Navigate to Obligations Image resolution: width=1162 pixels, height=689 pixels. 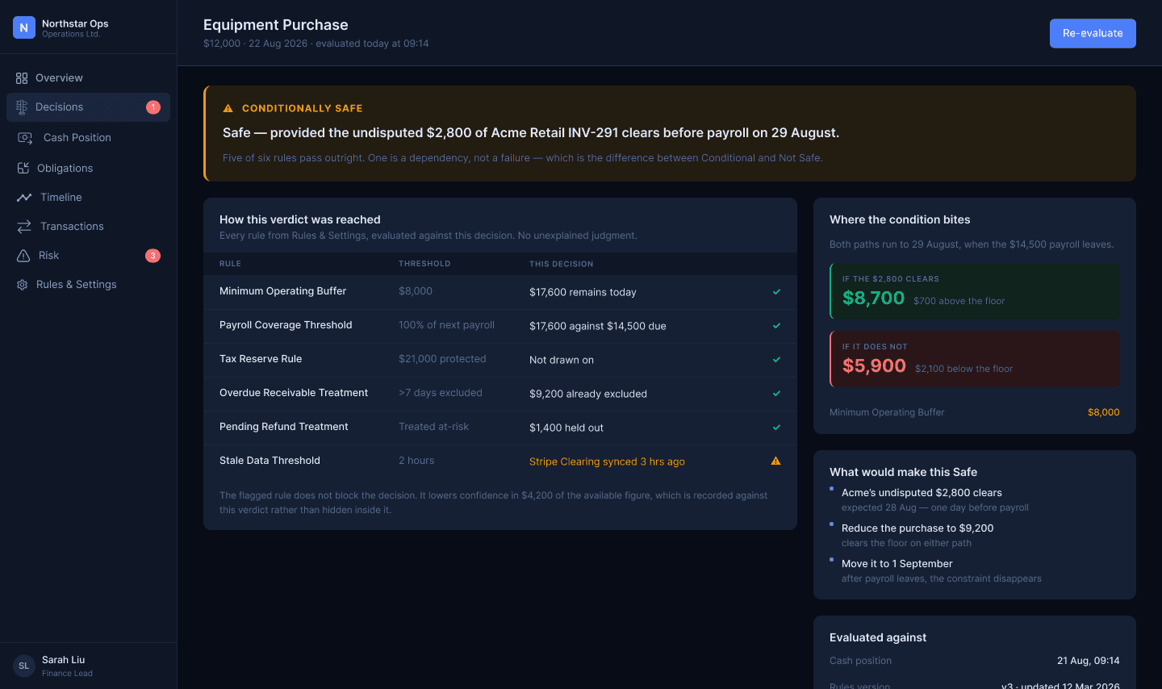point(88,168)
